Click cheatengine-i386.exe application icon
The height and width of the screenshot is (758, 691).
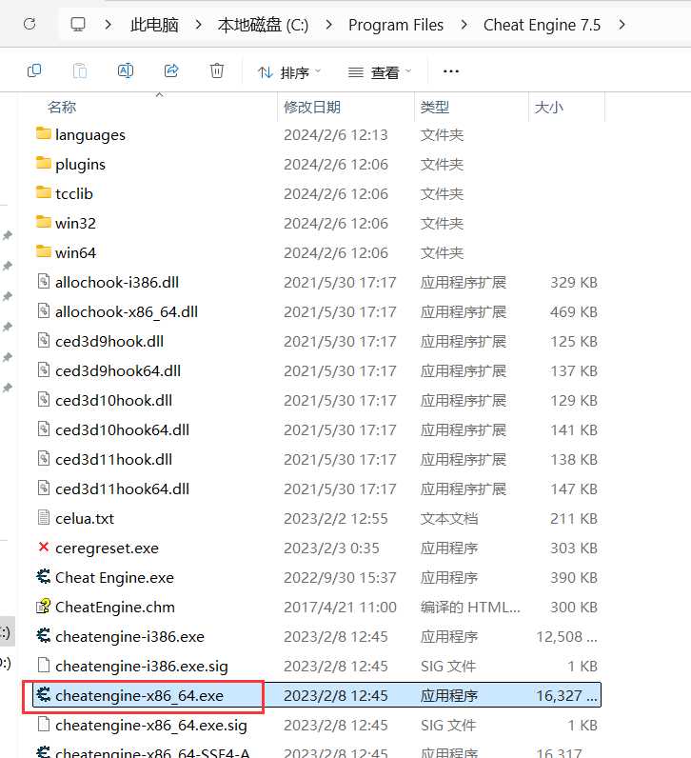44,635
